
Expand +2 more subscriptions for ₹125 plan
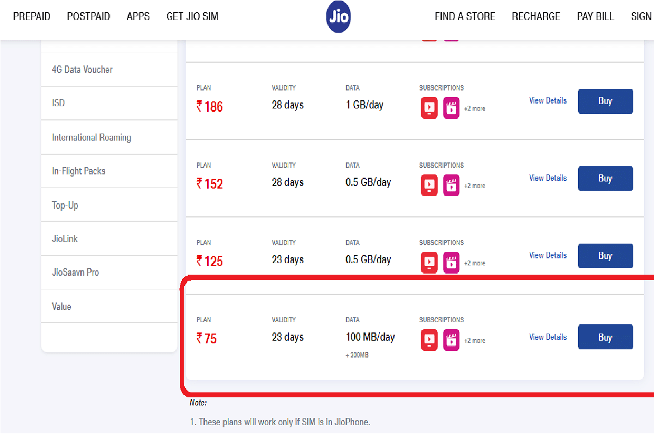tap(475, 263)
